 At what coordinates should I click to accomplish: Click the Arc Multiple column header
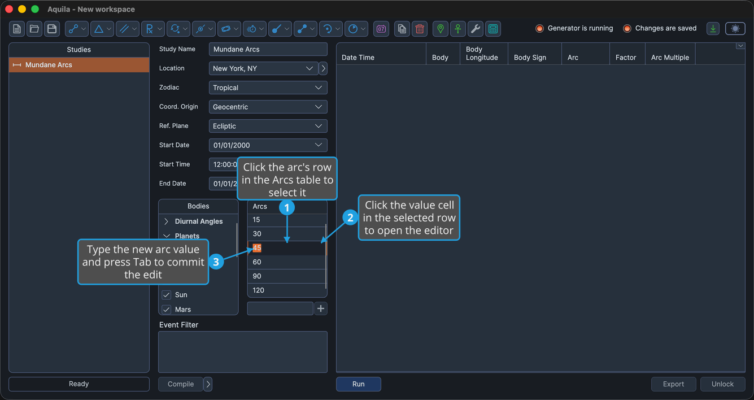(x=670, y=54)
